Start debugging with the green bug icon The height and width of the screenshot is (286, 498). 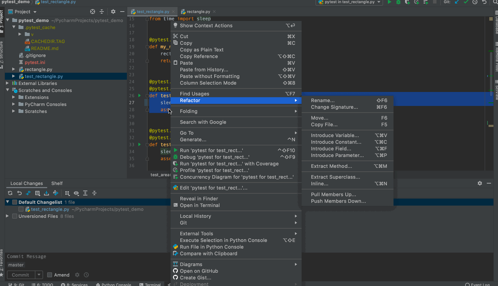(398, 2)
